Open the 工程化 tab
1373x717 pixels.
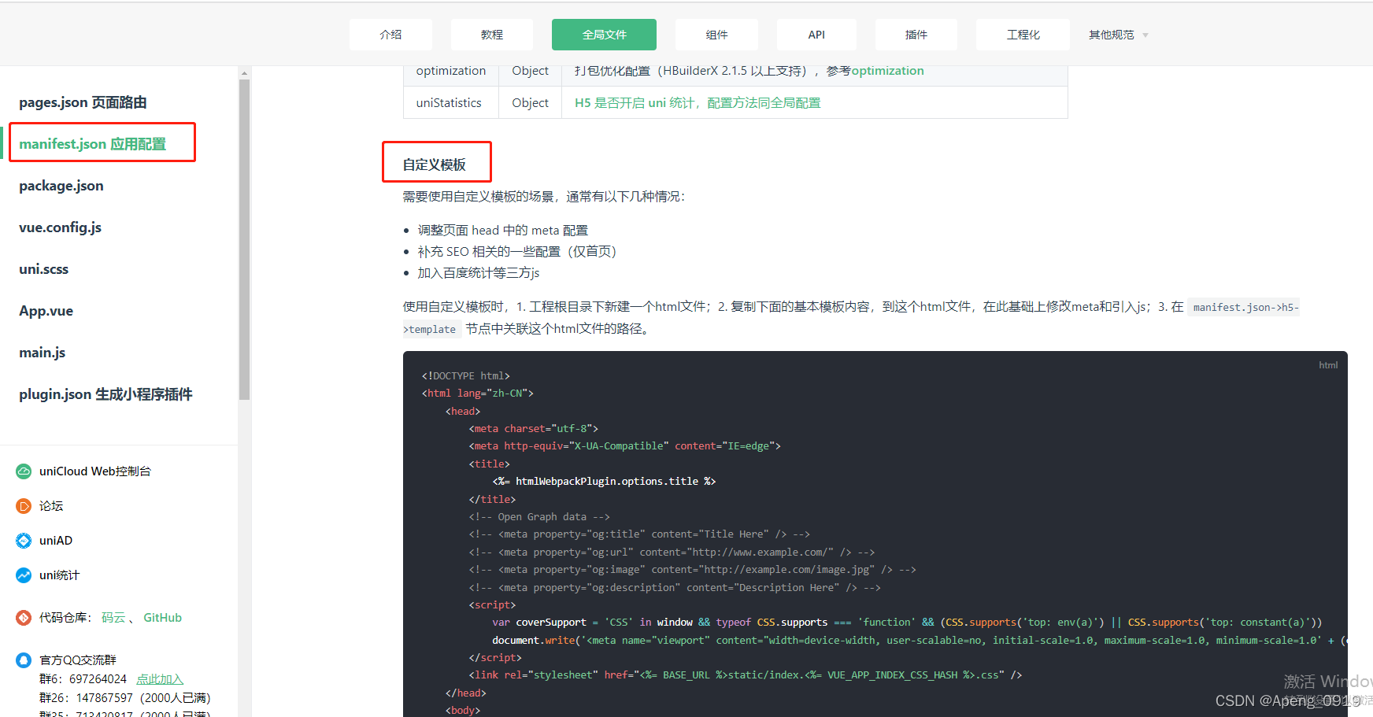[1023, 35]
